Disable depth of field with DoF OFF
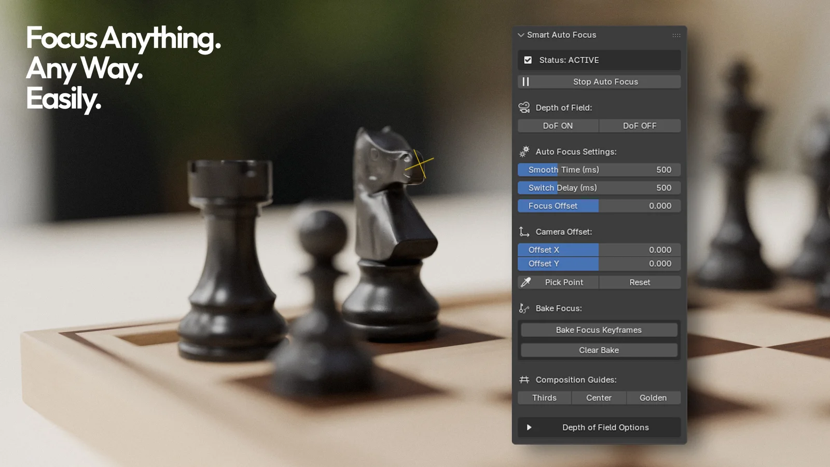This screenshot has height=467, width=830. click(x=640, y=126)
